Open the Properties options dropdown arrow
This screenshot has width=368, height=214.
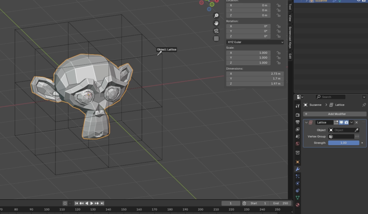[x=364, y=97]
